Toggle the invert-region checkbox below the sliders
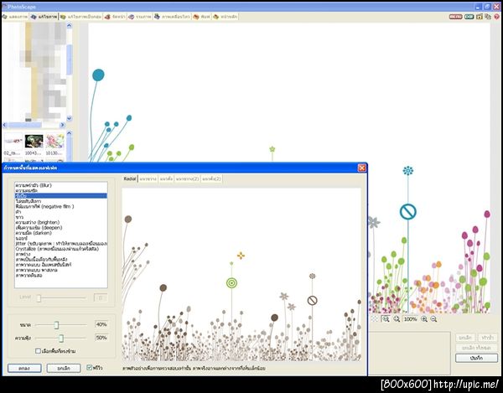The height and width of the screenshot is (393, 503). click(38, 351)
